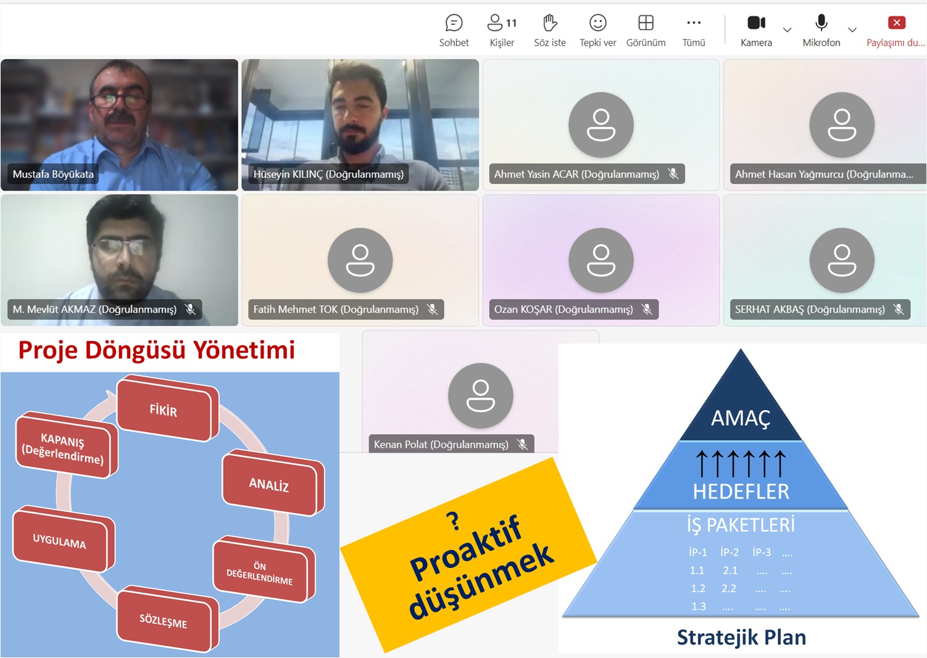Expand the Mikrofon options chevron
The width and height of the screenshot is (927, 658).
pyautogui.click(x=852, y=30)
